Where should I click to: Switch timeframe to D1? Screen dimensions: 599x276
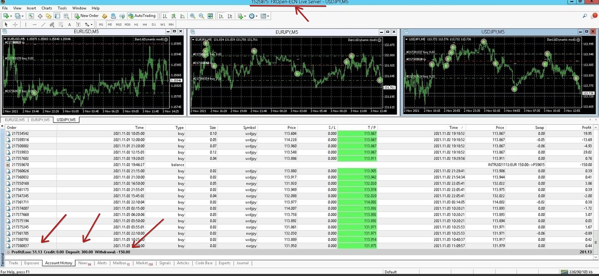tap(154, 25)
